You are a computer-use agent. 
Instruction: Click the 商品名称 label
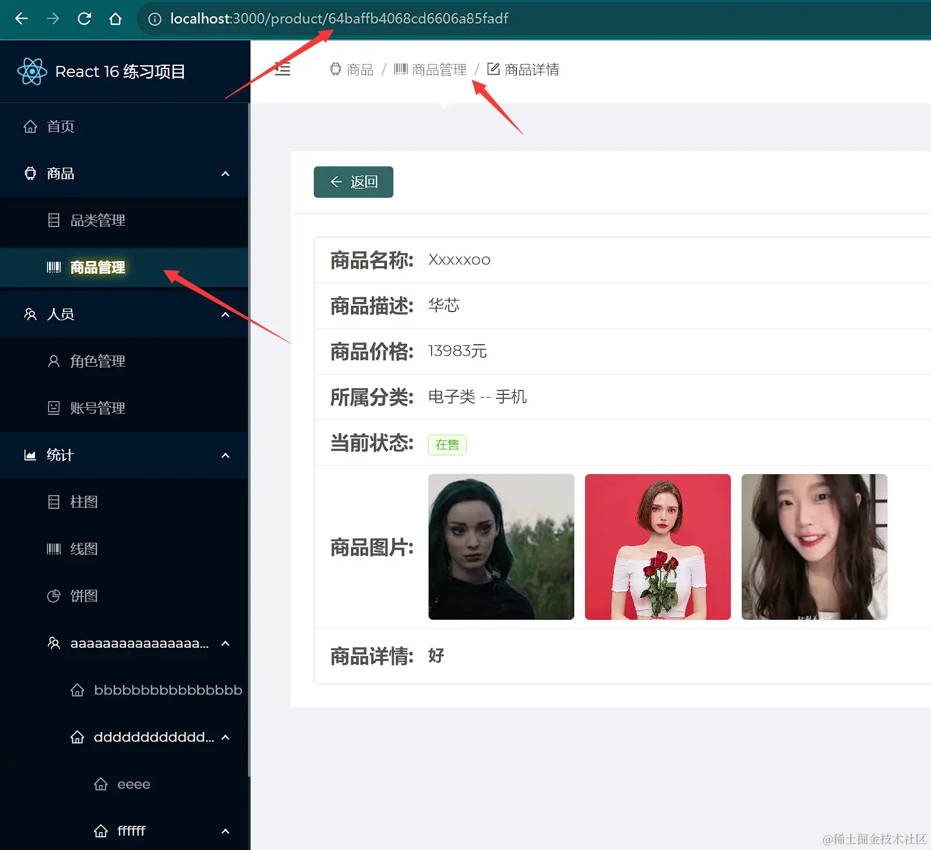pos(372,260)
